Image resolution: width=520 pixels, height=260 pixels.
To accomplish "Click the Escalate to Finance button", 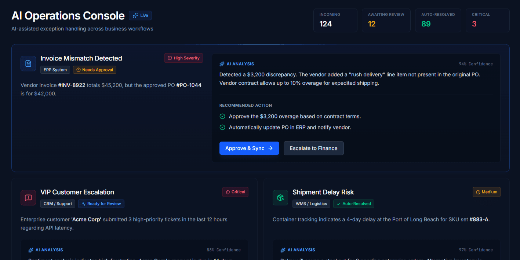I will click(313, 148).
